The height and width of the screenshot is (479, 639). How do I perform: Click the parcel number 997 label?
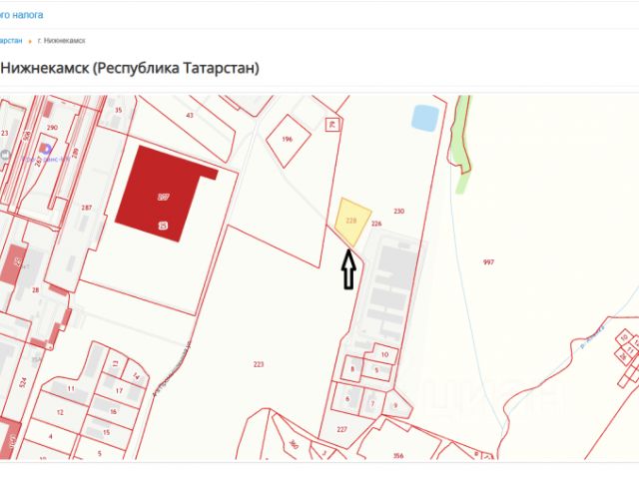488,261
